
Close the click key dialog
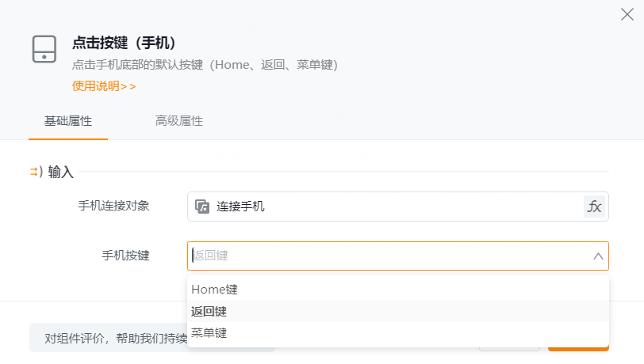tap(627, 13)
